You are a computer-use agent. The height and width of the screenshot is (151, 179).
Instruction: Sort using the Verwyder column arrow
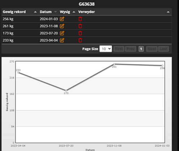168,12
